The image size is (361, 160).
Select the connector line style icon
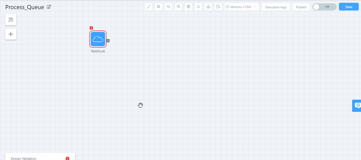click(149, 7)
